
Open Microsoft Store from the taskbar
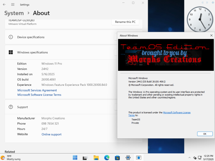pos(117,158)
